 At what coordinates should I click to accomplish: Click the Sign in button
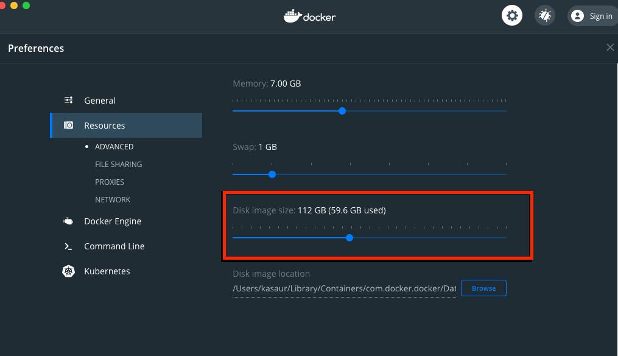601,16
